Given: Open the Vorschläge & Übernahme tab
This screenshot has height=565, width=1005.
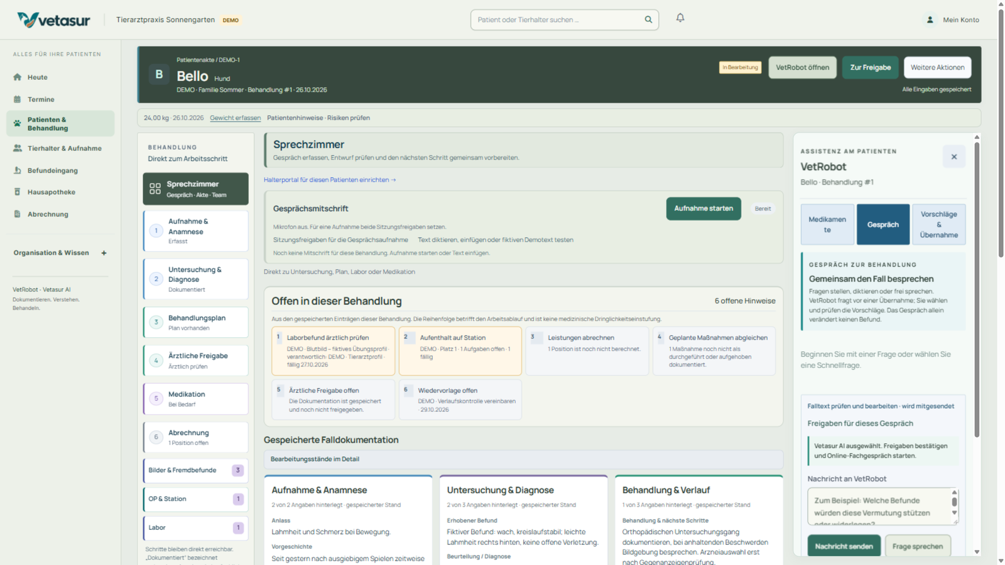Looking at the screenshot, I should pos(938,224).
